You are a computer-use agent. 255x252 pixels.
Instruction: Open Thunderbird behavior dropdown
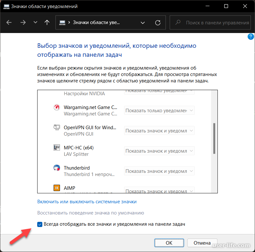click(x=159, y=171)
